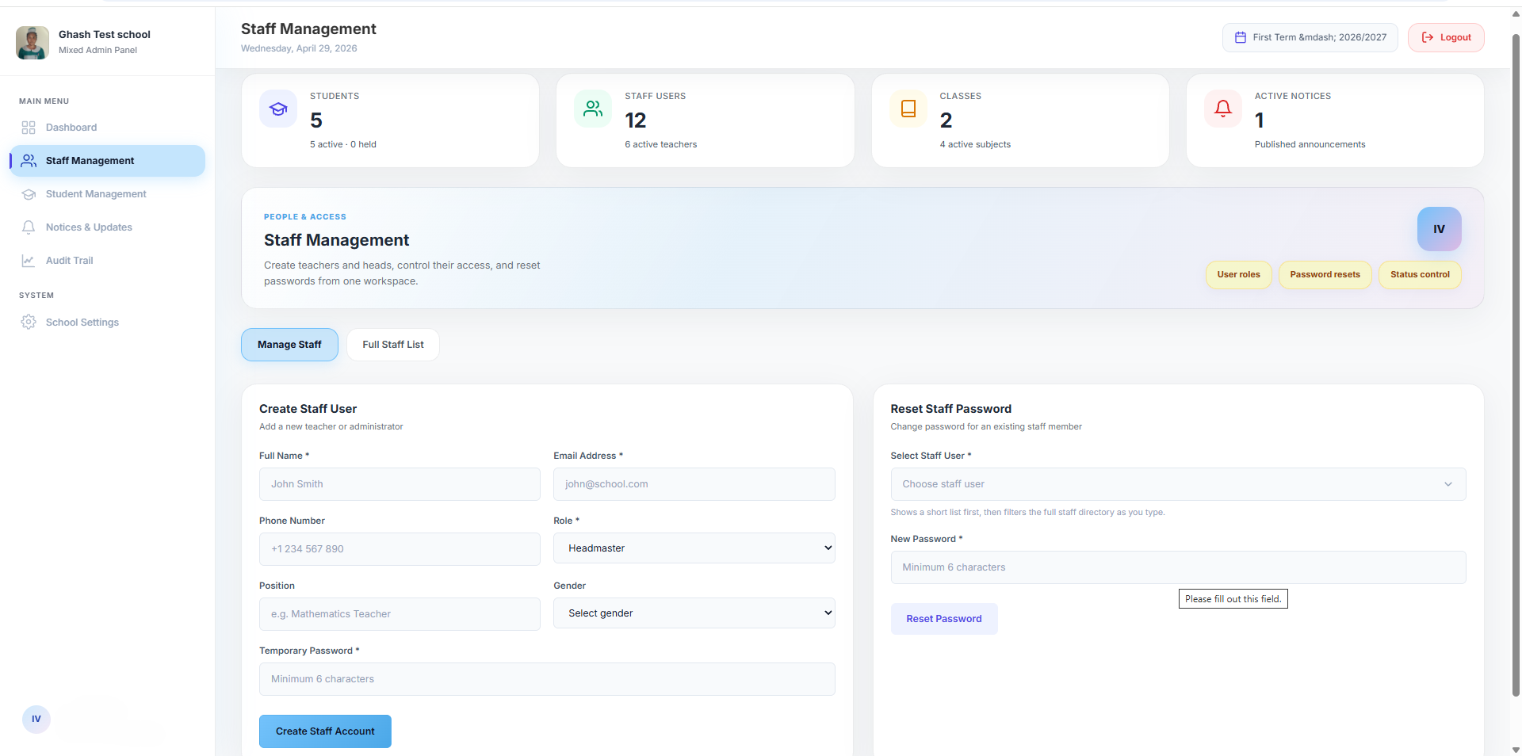Click the Staff Users card people icon

click(593, 109)
